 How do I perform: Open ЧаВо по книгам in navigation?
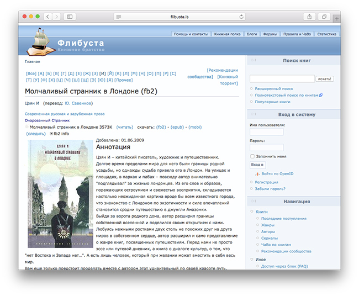[x=276, y=245]
